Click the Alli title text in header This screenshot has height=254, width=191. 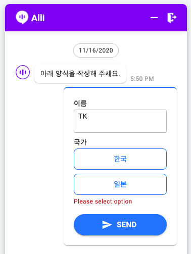click(x=38, y=18)
